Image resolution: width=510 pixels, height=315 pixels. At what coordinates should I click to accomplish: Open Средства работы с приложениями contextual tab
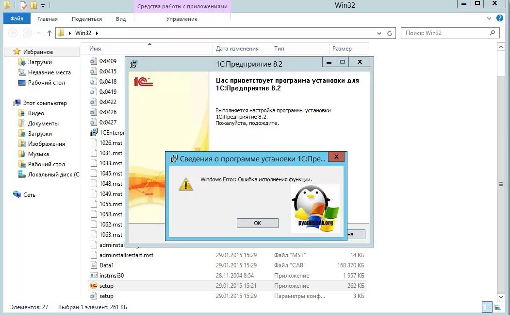(182, 6)
